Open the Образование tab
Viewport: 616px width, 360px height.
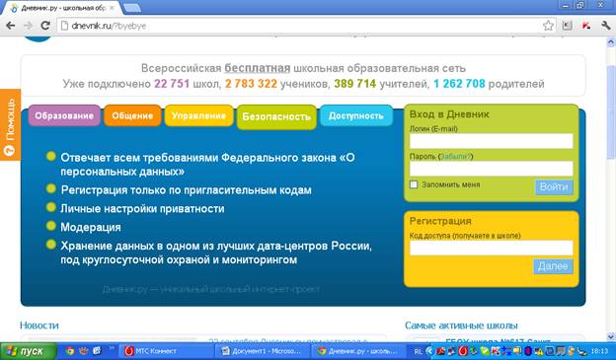tap(64, 115)
